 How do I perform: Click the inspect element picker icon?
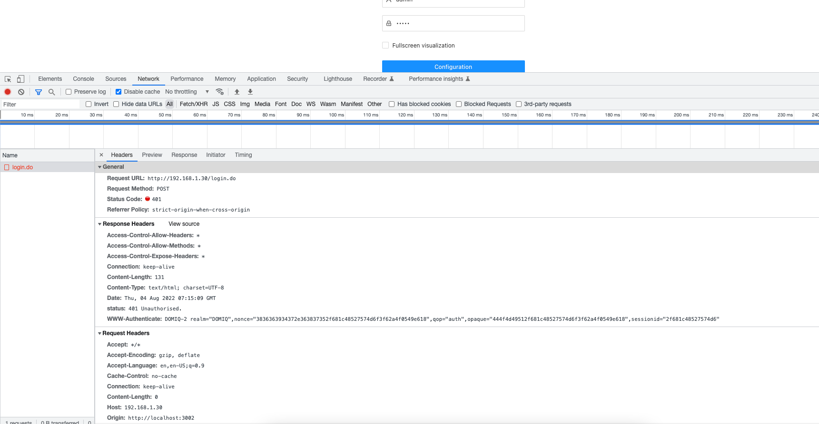click(x=8, y=79)
